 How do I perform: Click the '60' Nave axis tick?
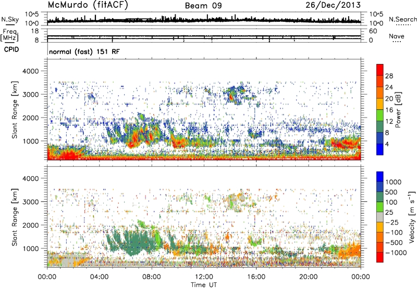(x=373, y=31)
